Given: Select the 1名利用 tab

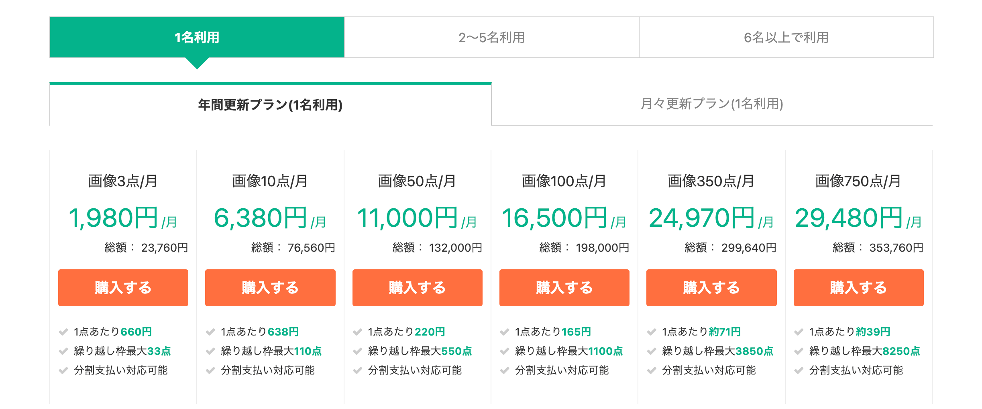Looking at the screenshot, I should (197, 37).
